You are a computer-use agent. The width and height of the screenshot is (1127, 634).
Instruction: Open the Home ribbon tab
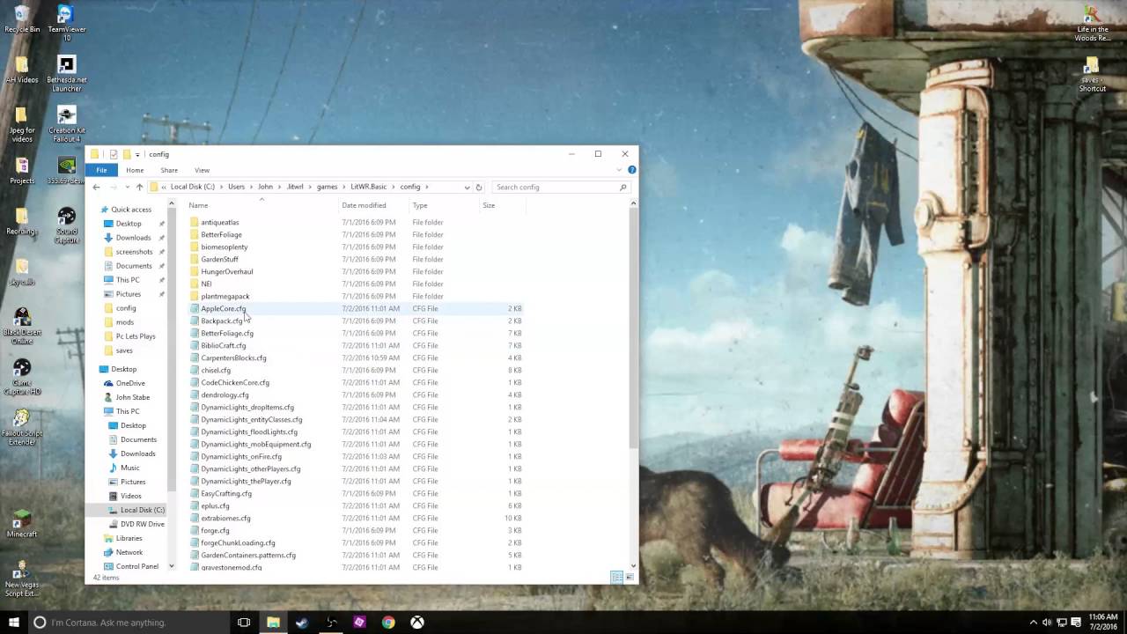pos(135,170)
